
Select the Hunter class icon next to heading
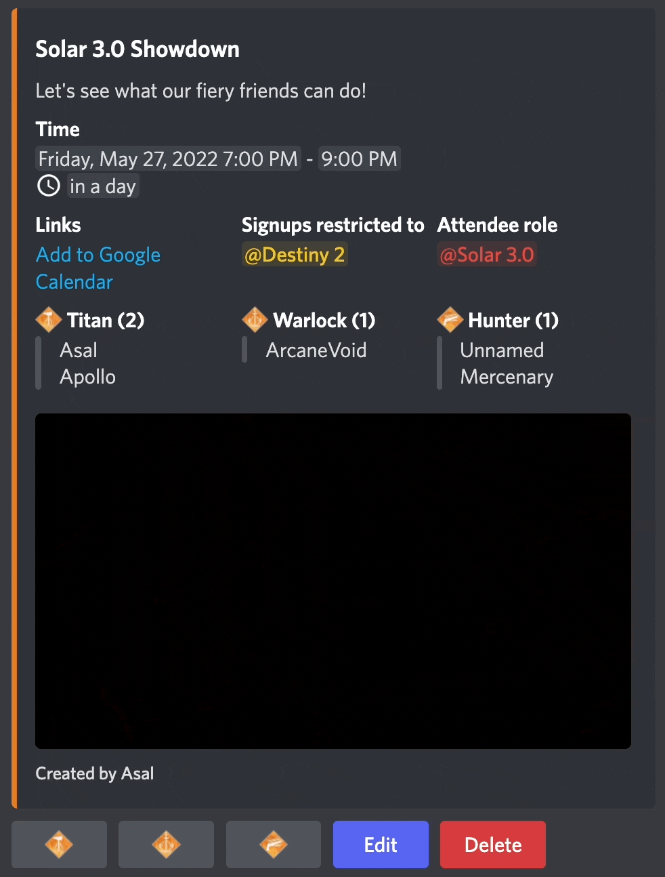[450, 319]
